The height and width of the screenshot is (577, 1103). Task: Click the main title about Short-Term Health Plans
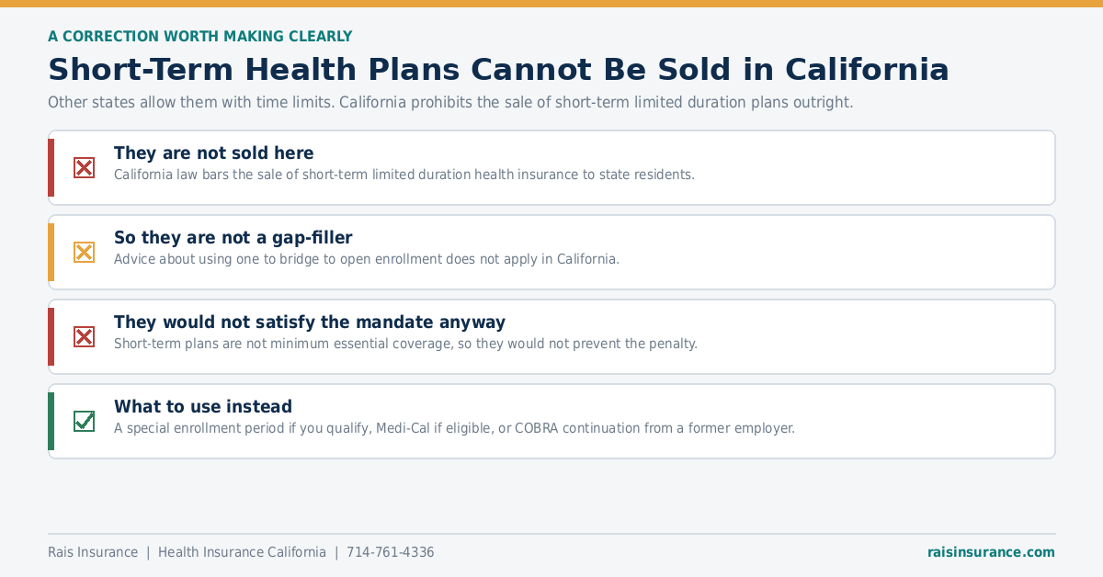coord(498,70)
